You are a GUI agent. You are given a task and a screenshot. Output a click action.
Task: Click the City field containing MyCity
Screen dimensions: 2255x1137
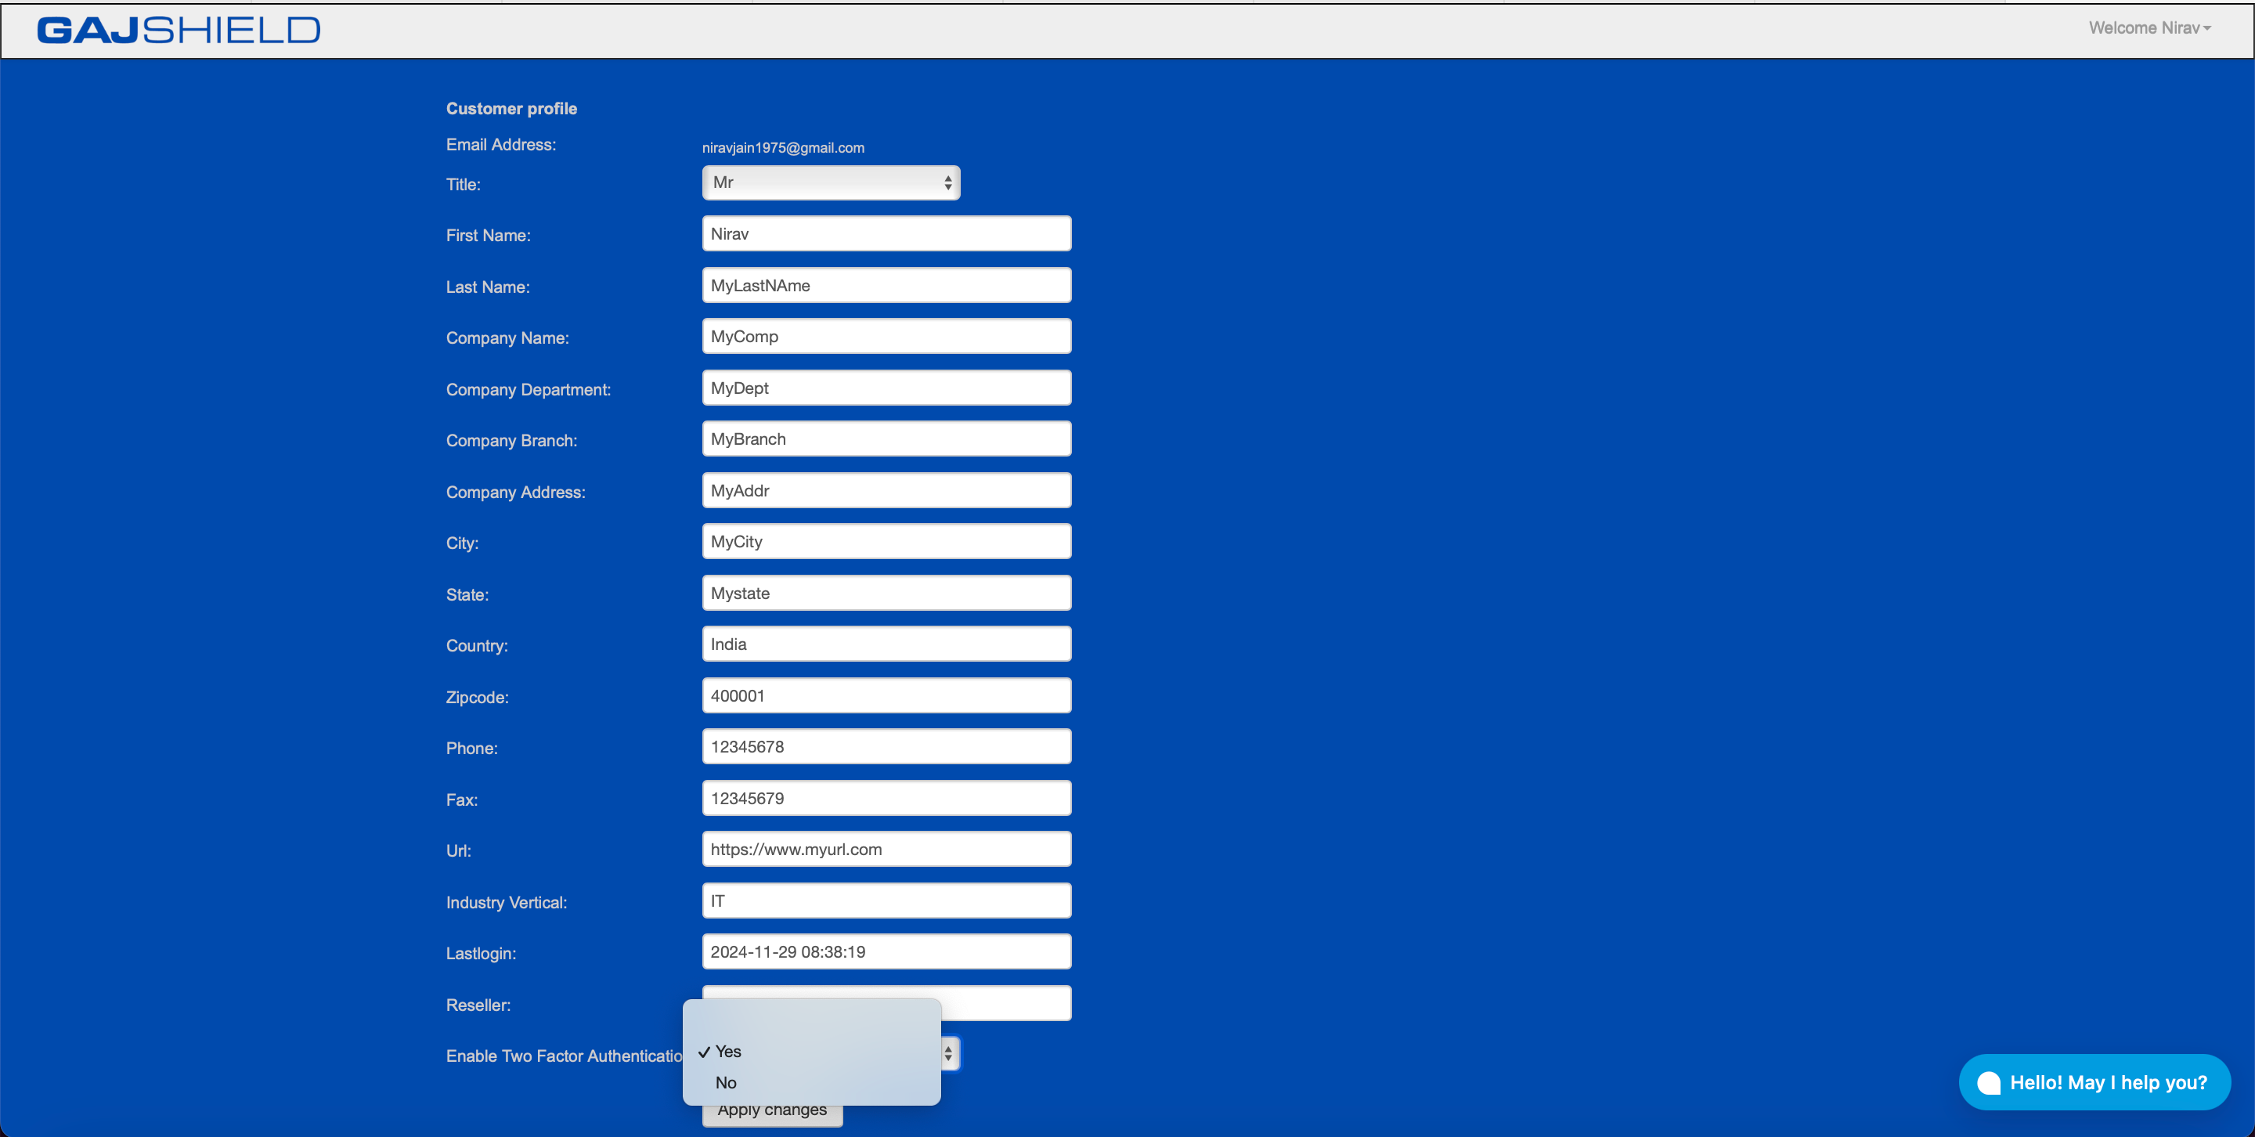886,541
